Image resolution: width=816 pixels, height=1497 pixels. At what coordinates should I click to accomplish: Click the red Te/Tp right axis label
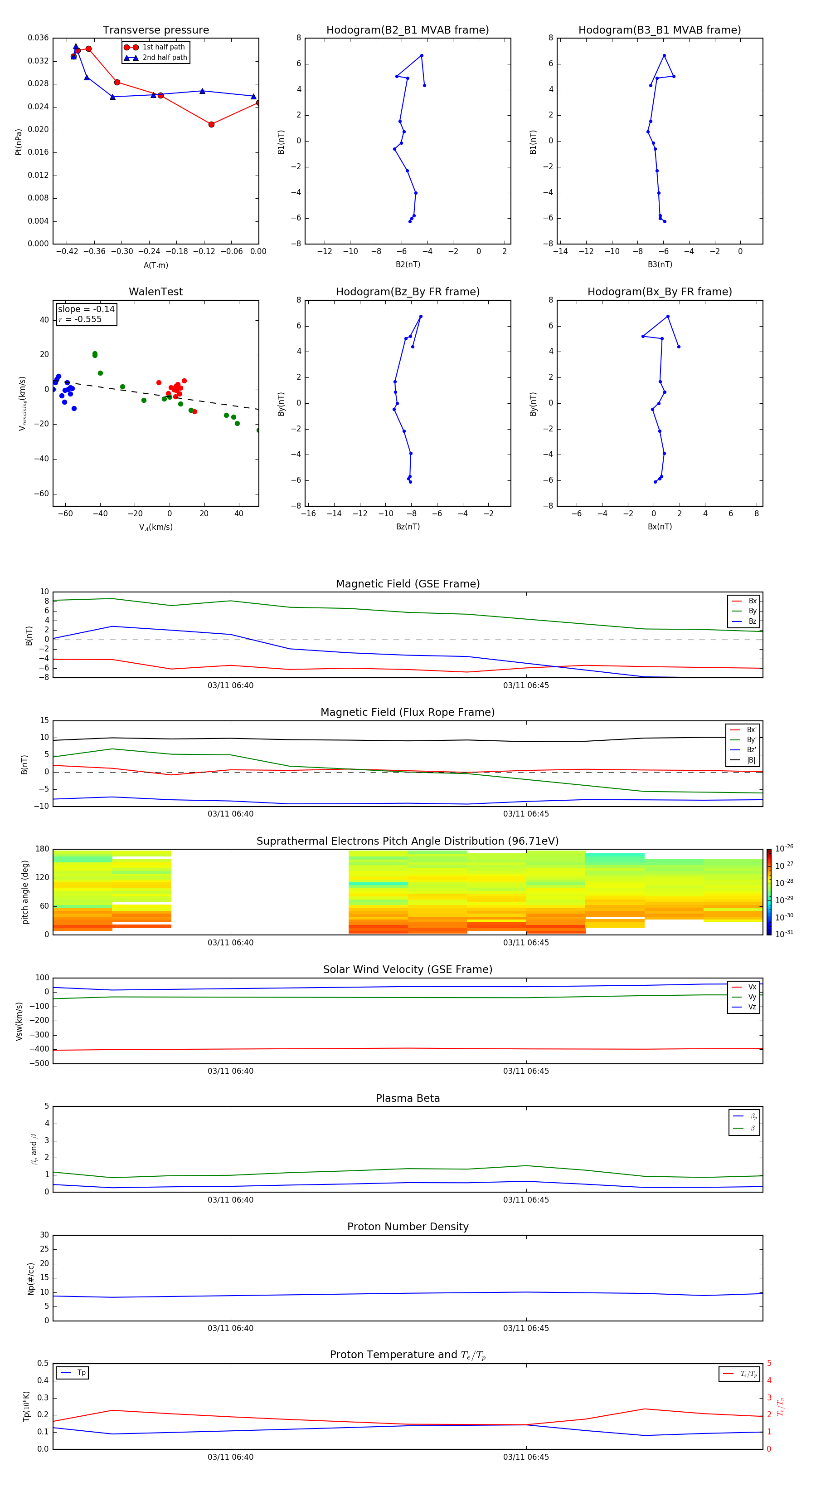[780, 1406]
